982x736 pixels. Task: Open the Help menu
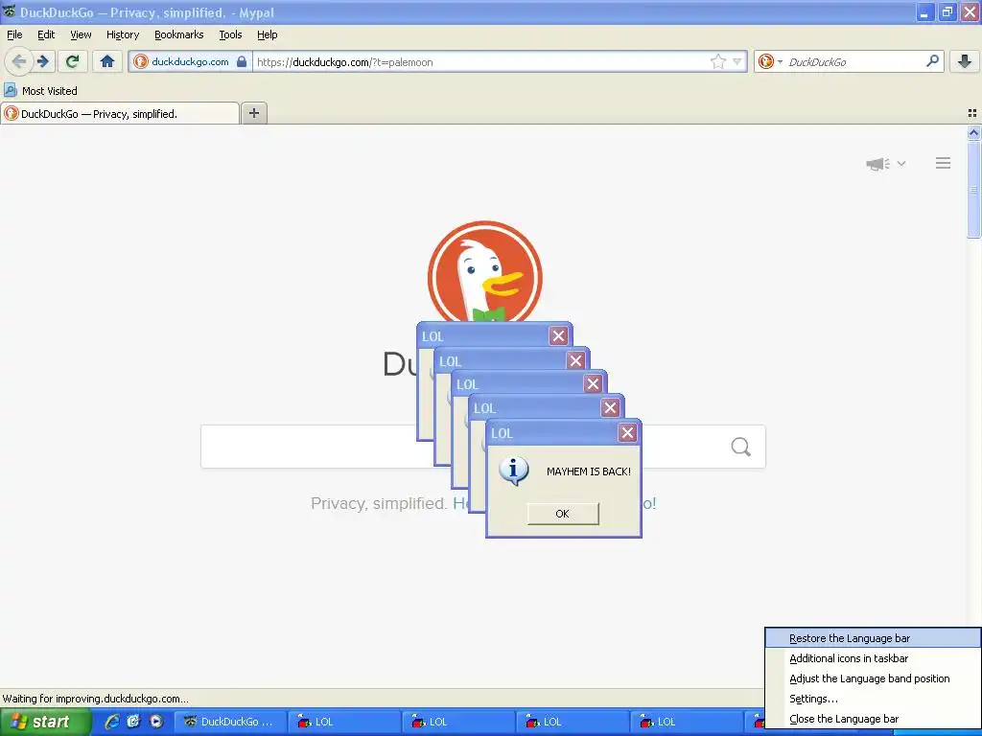point(268,34)
